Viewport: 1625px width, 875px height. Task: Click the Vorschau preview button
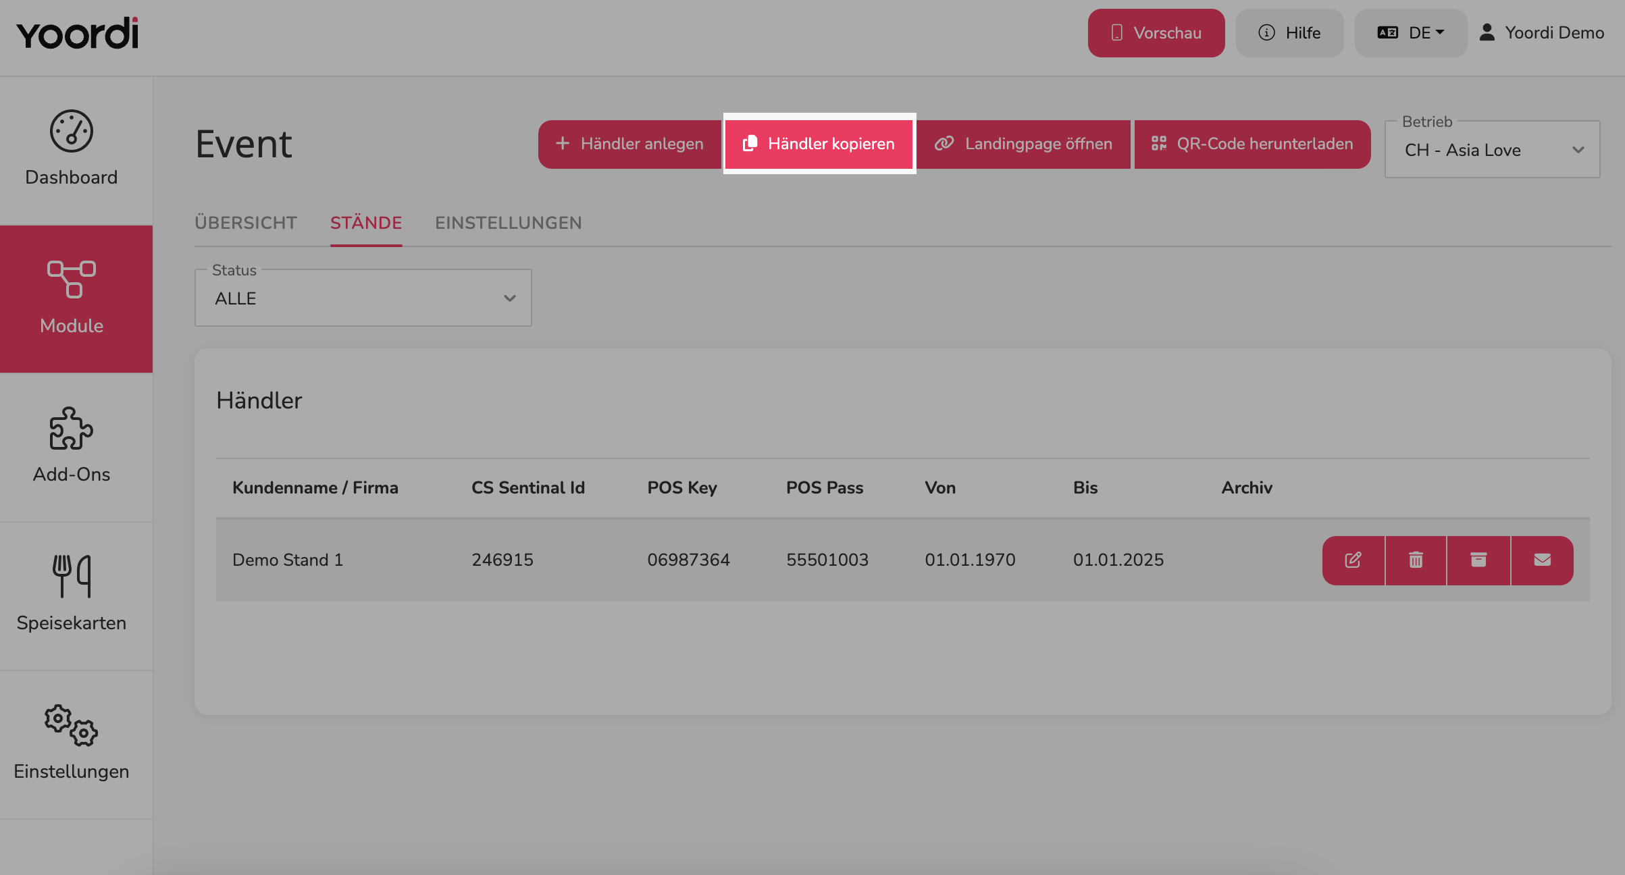(x=1156, y=33)
